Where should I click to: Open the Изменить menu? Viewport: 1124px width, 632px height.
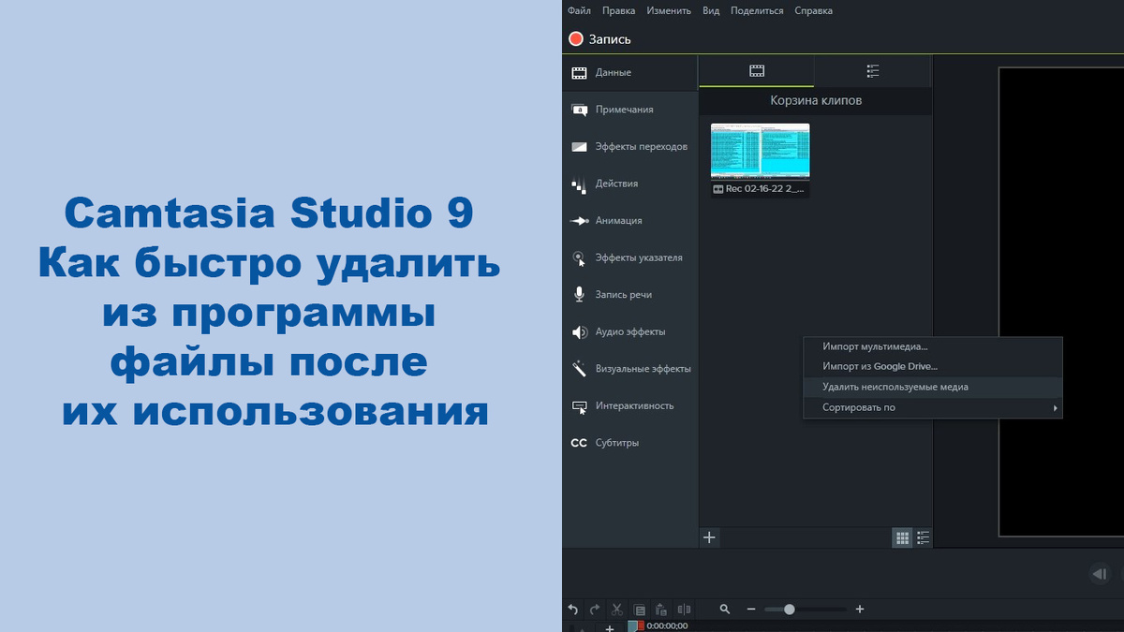(669, 11)
